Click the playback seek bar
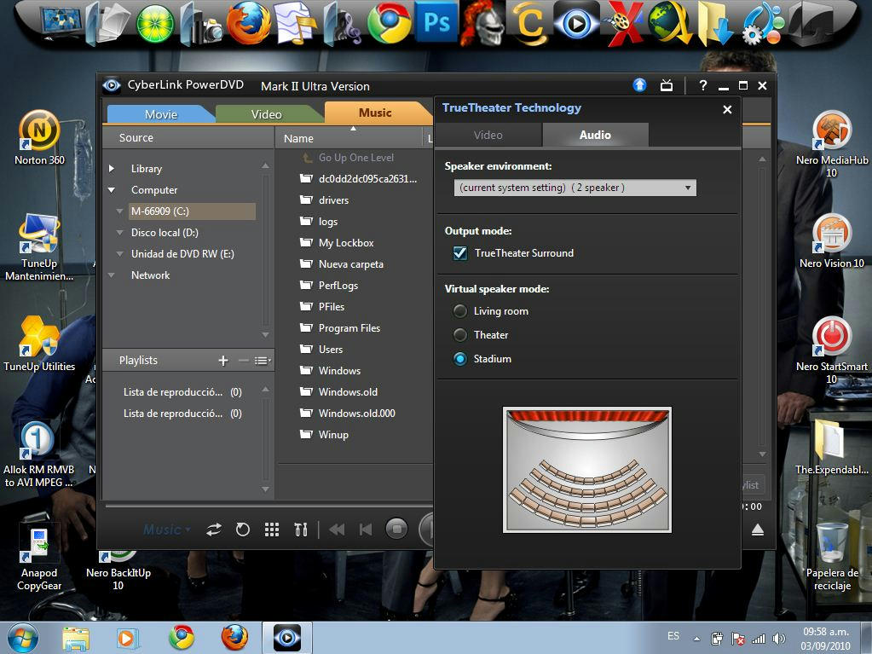The width and height of the screenshot is (872, 654). click(x=269, y=506)
